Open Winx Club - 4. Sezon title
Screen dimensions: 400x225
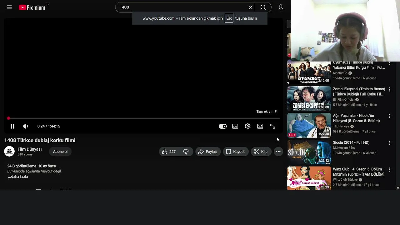pyautogui.click(x=359, y=172)
